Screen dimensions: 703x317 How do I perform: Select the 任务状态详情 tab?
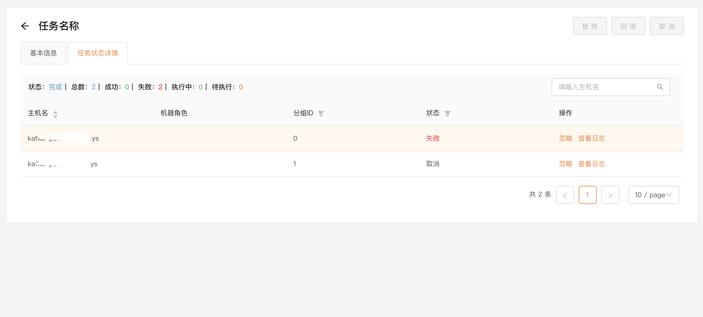98,53
